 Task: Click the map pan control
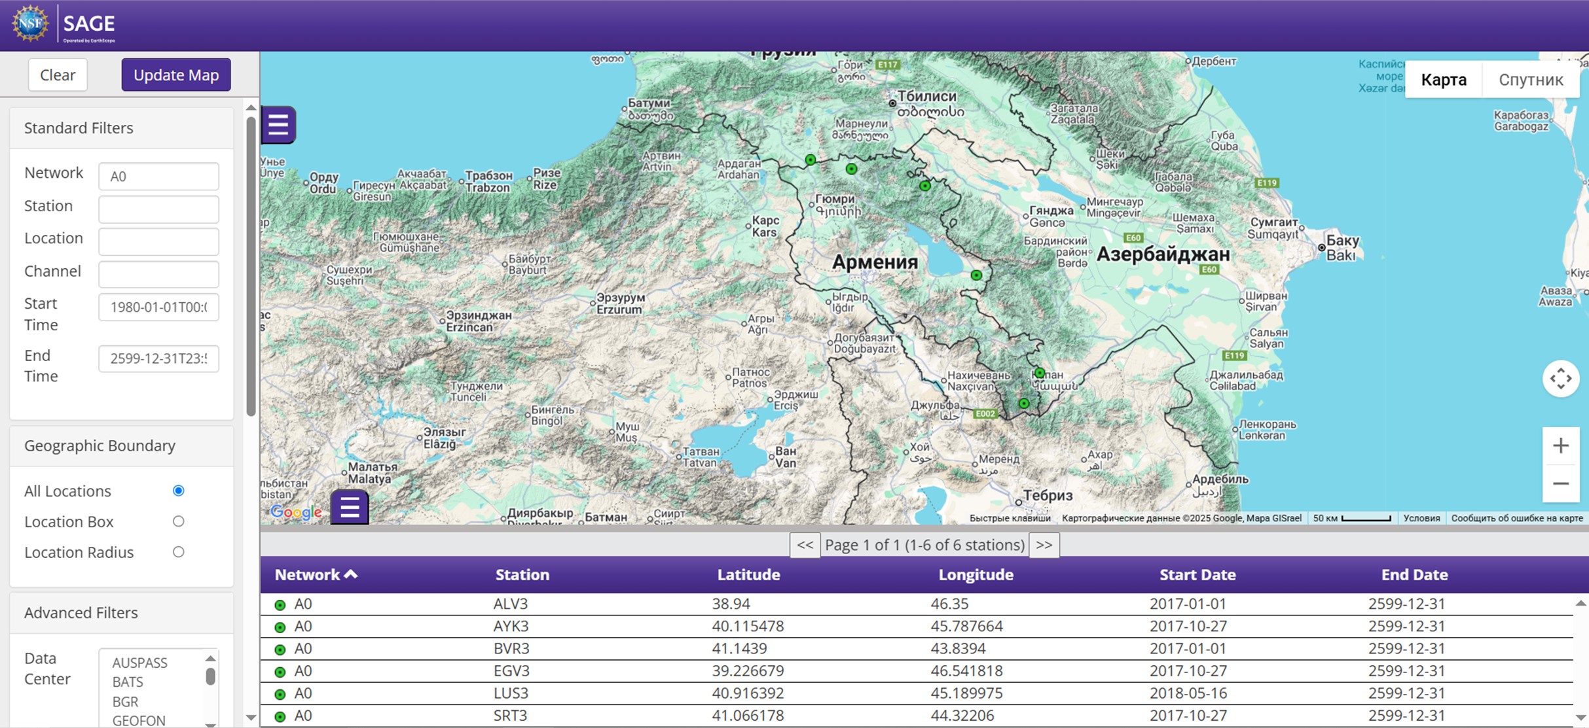[x=1560, y=378]
